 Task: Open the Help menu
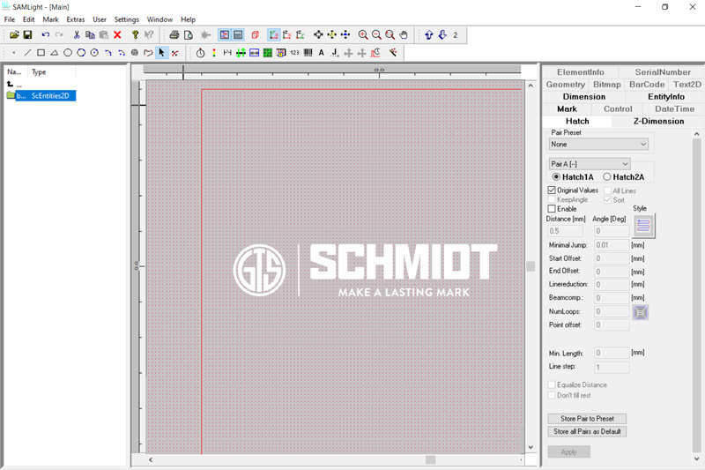(x=188, y=19)
